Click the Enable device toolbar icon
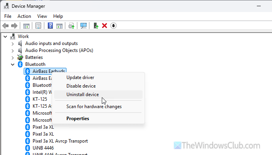This screenshot has height=155, width=272. (x=96, y=26)
